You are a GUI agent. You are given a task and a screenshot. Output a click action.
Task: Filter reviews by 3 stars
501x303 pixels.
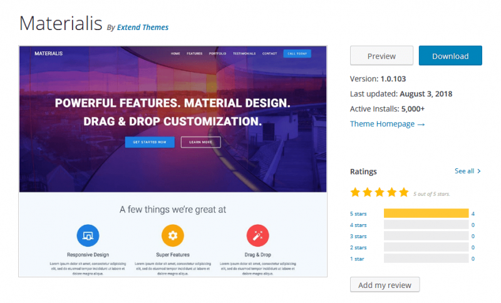(x=358, y=236)
